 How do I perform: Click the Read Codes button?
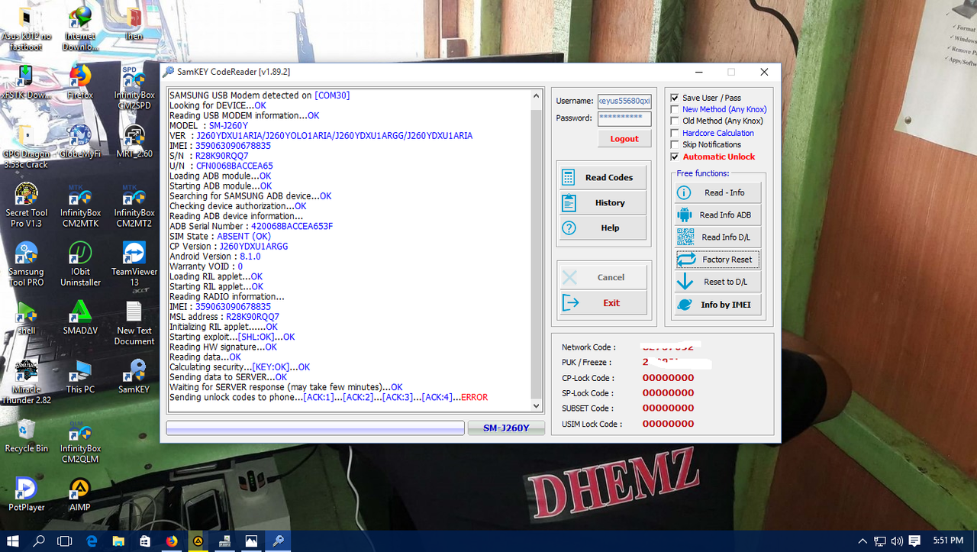pyautogui.click(x=602, y=177)
